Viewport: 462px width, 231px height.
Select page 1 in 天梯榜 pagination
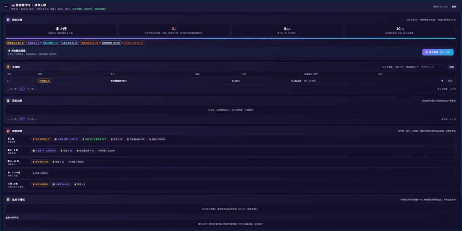22,89
